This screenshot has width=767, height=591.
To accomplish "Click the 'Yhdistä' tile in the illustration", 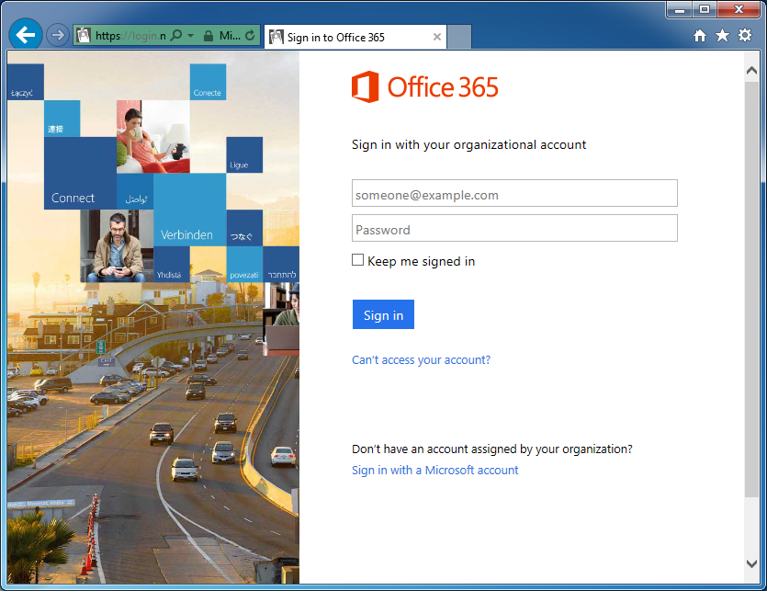I will coord(172,265).
